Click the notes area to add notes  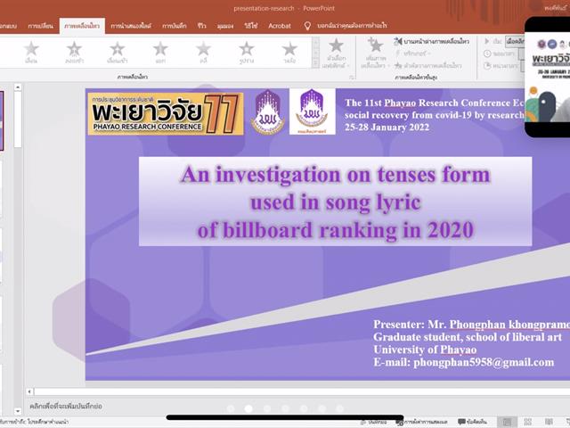click(x=66, y=406)
